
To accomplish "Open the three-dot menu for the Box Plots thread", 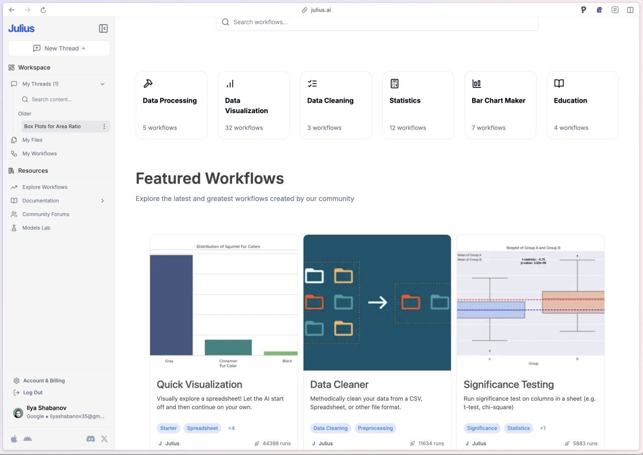I will click(104, 127).
